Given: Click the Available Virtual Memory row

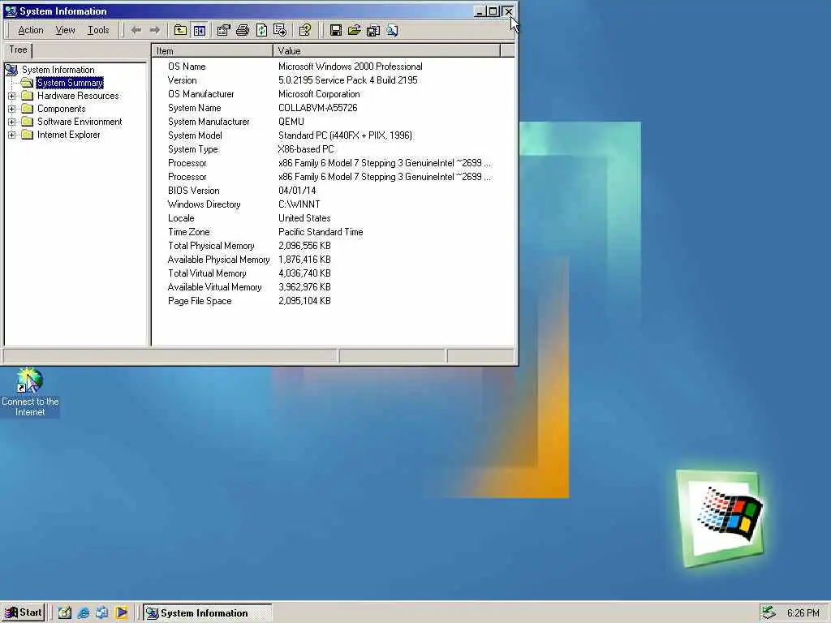Looking at the screenshot, I should [x=333, y=286].
